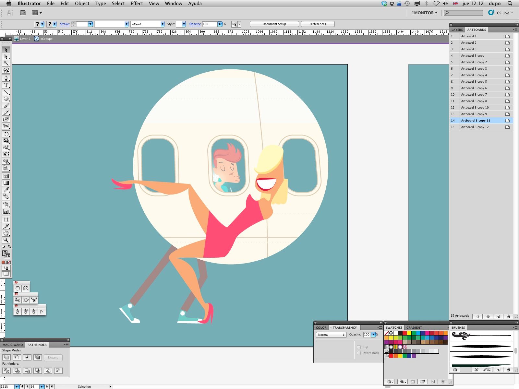Apply Unite shape mode in Pathfinder

click(6, 357)
